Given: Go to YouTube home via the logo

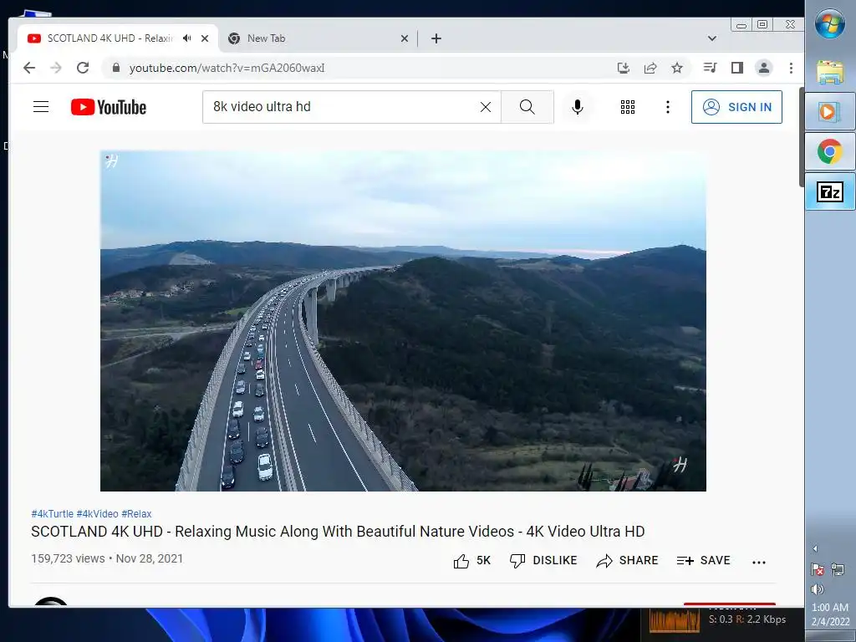Looking at the screenshot, I should click(x=109, y=107).
